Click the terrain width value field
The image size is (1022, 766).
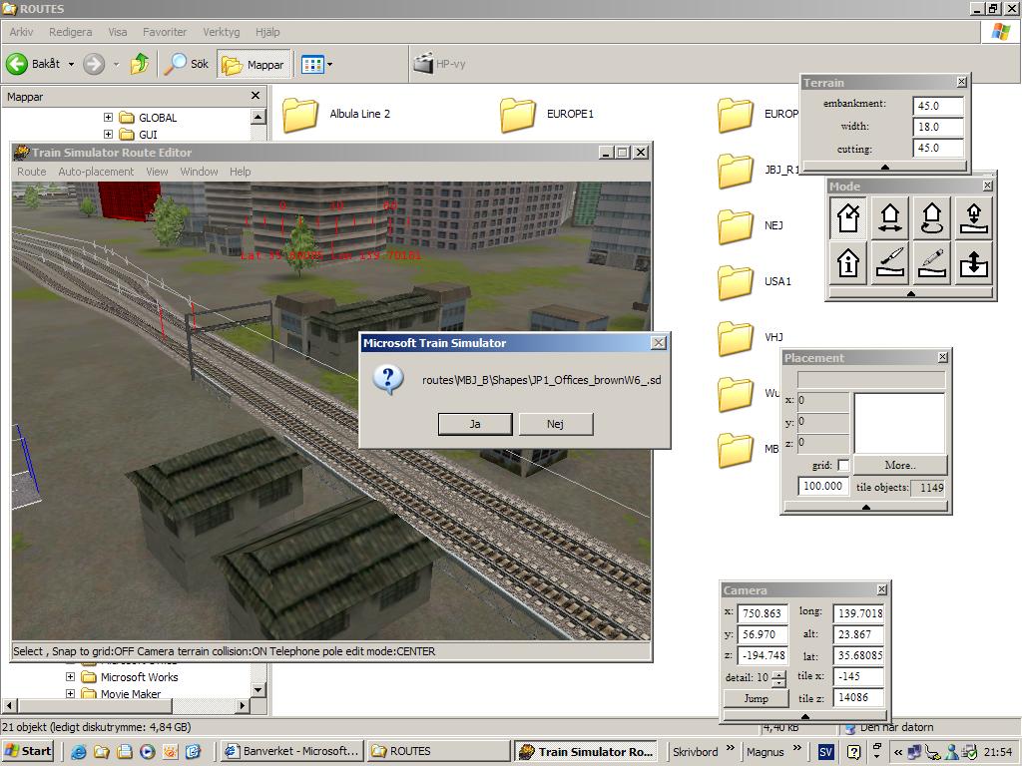938,127
